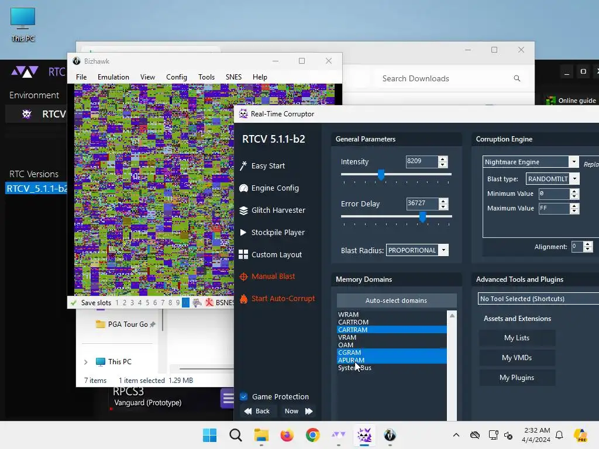
Task: Open the Bizhawk Emulation menu
Action: (113, 77)
